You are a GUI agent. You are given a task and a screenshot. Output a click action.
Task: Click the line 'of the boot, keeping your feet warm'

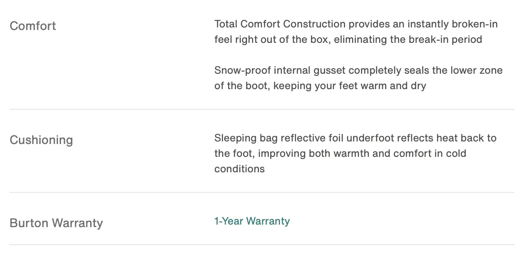coord(320,85)
